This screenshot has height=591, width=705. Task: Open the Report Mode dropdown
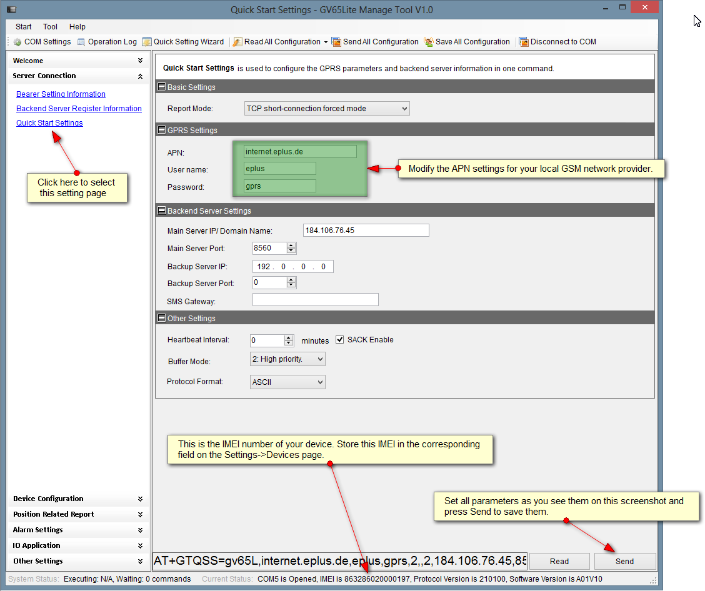click(327, 108)
